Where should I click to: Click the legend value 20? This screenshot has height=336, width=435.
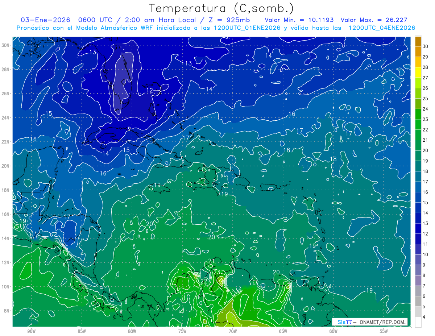pyautogui.click(x=425, y=150)
